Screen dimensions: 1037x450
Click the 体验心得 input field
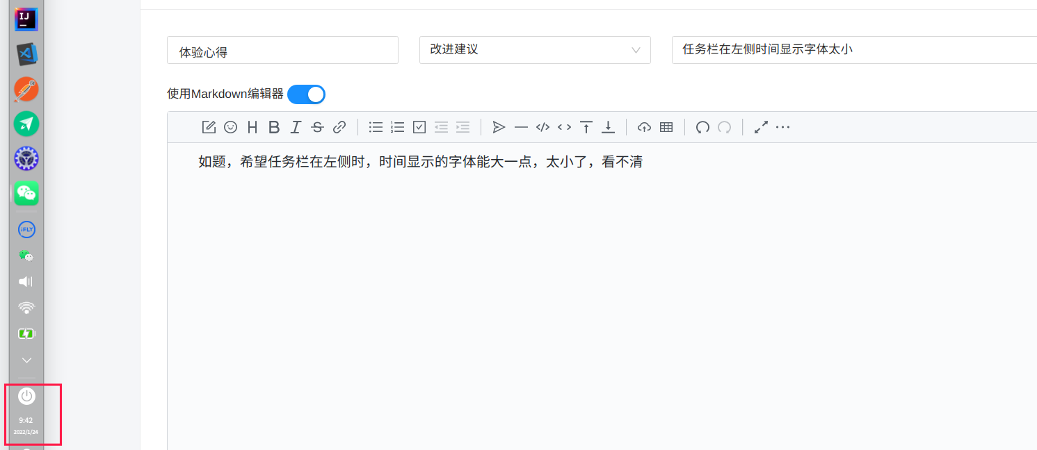tap(282, 50)
